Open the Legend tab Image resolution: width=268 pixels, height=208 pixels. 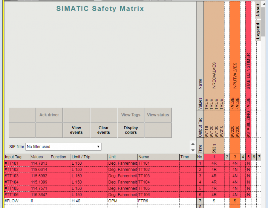[258, 31]
